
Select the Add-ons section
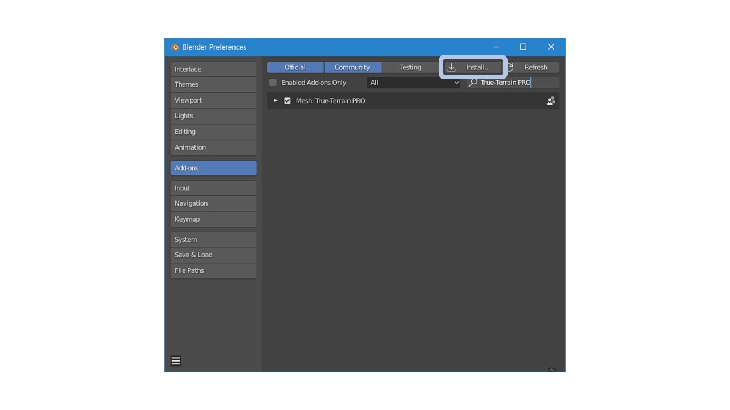tap(213, 168)
